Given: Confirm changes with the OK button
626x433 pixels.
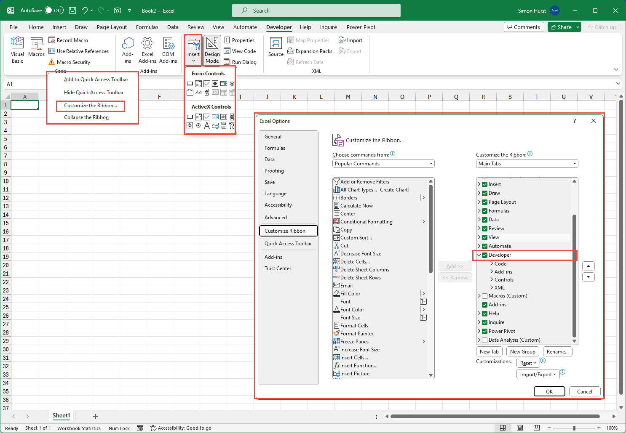Looking at the screenshot, I should [549, 391].
